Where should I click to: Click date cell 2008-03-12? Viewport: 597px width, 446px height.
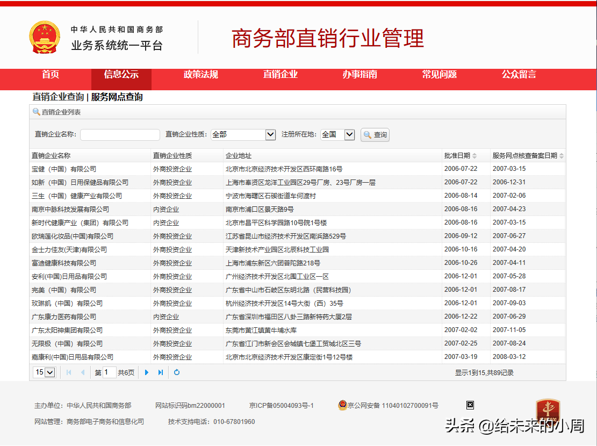click(509, 356)
